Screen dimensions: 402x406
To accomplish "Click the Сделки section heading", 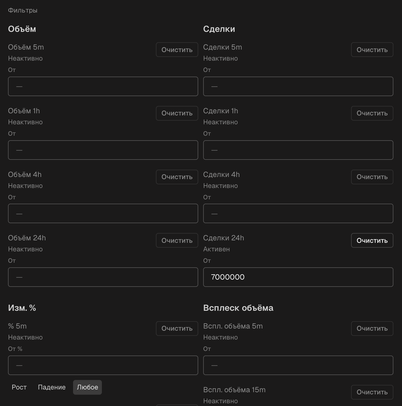I will (219, 29).
